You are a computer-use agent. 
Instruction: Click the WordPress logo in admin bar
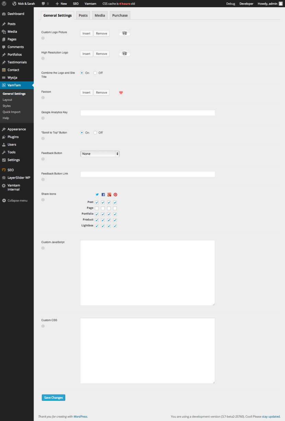pyautogui.click(x=4, y=3)
